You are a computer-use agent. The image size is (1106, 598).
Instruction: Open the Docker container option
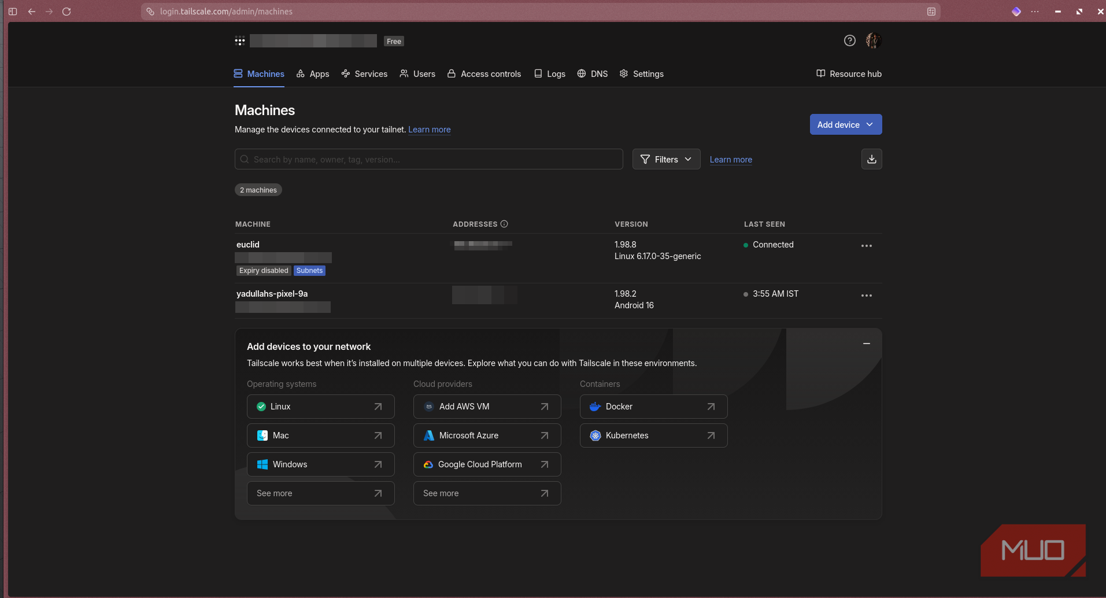(653, 407)
